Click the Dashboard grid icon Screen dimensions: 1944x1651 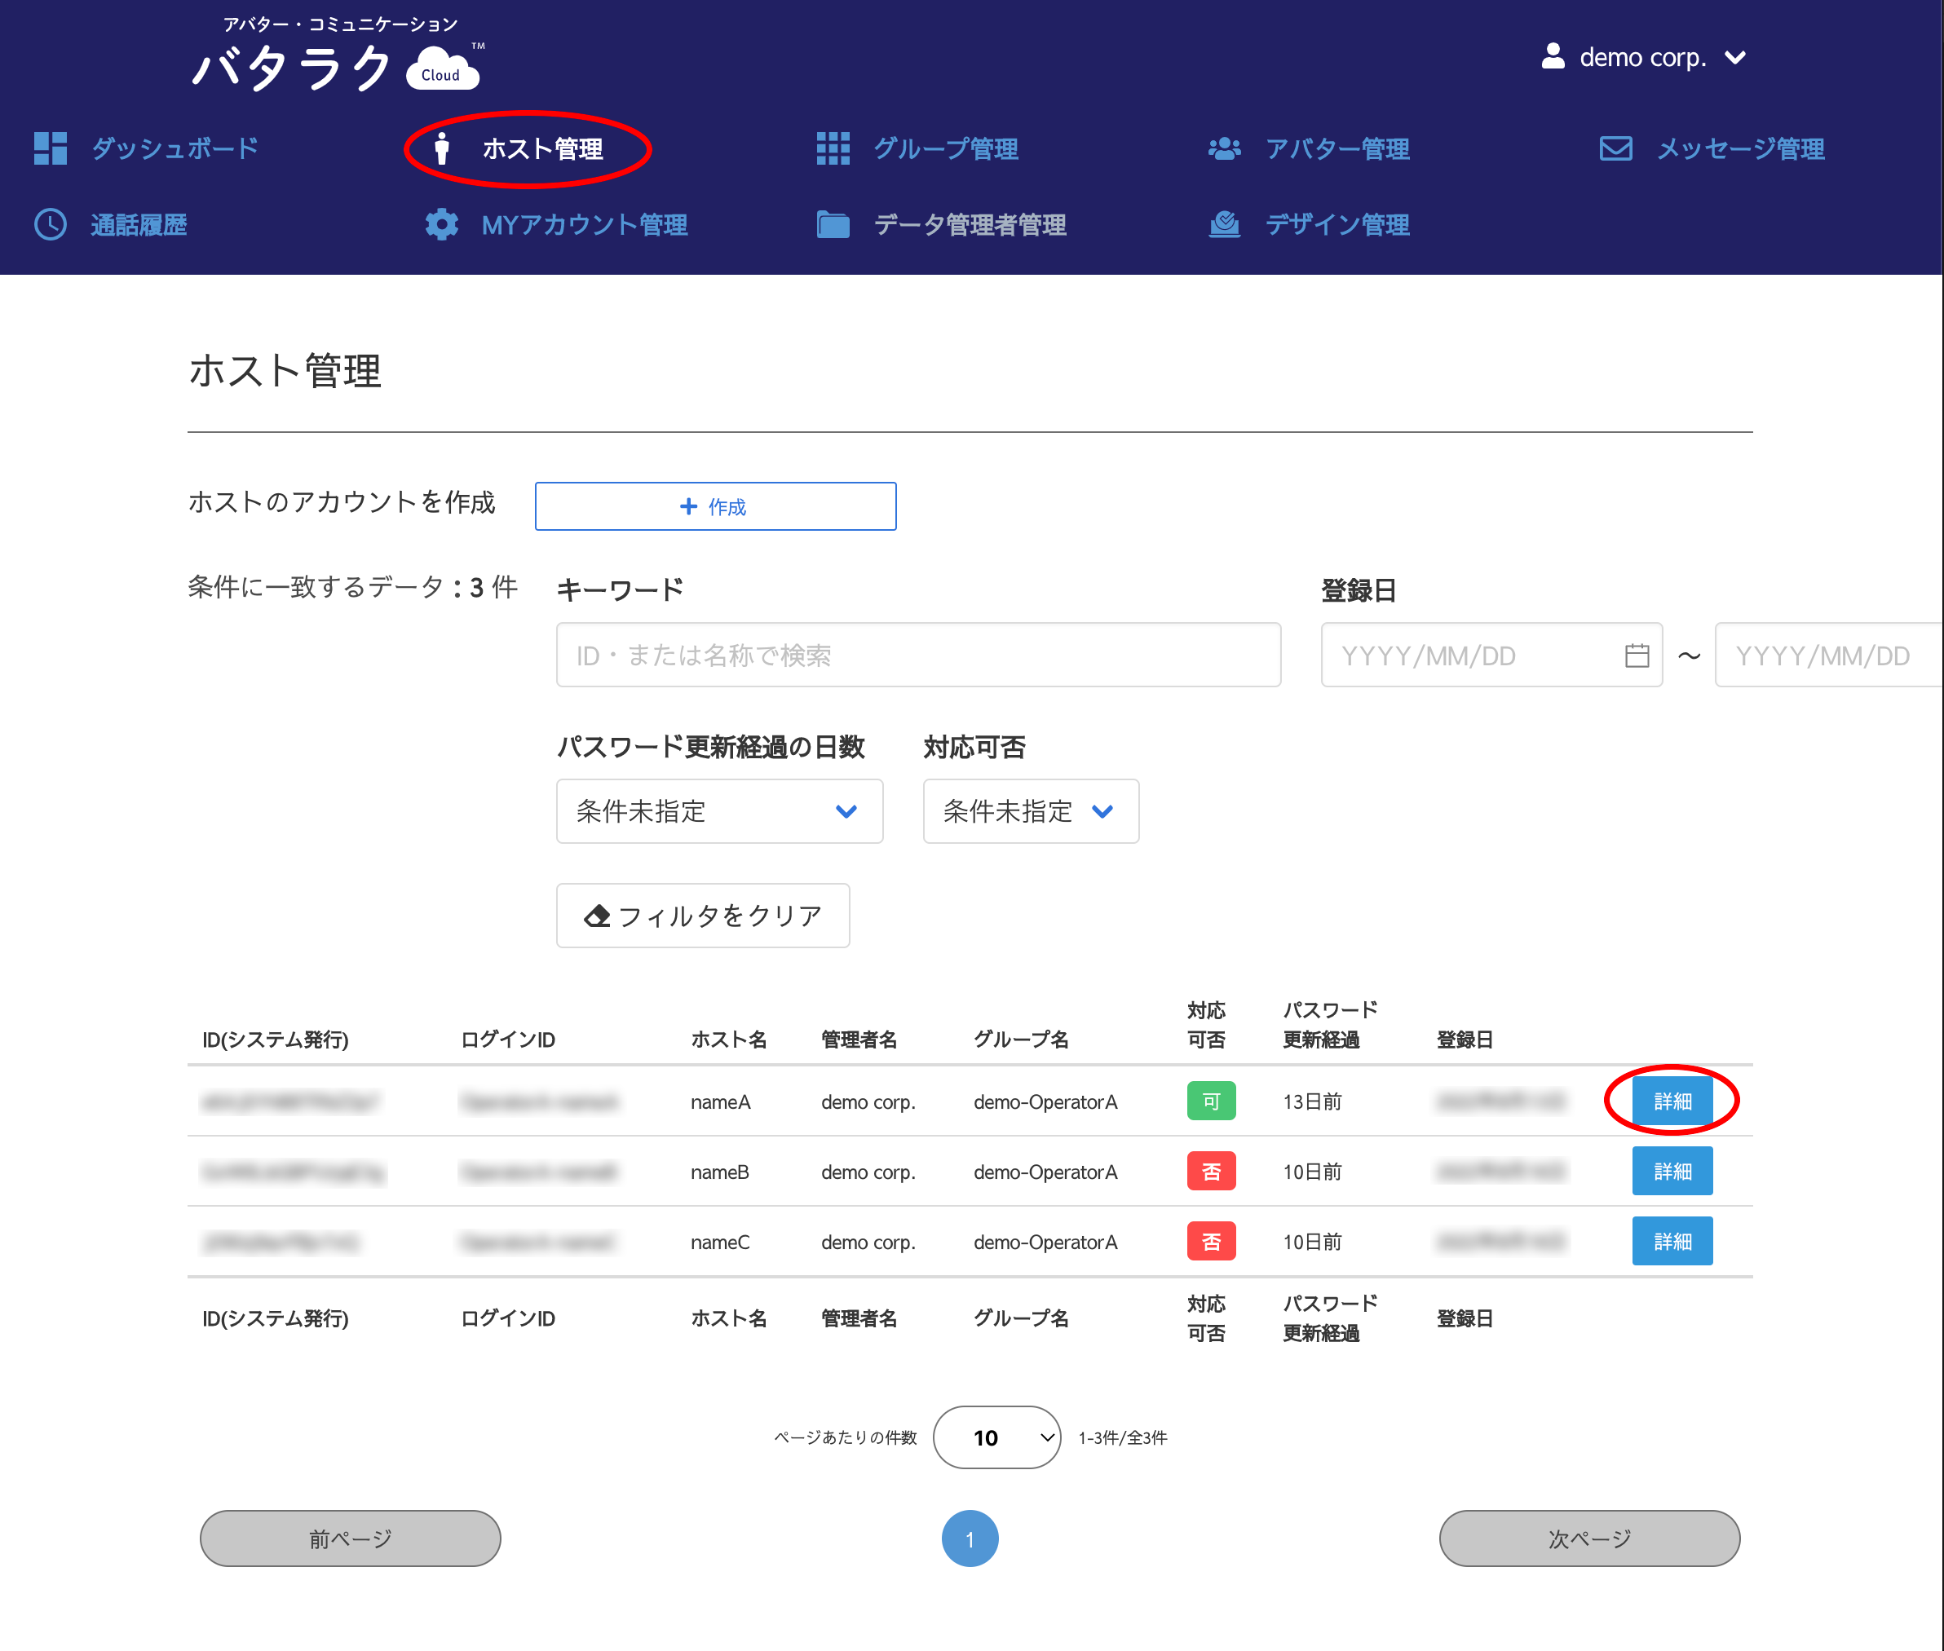(x=51, y=148)
